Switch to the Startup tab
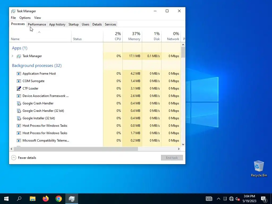This screenshot has height=204, width=272. pyautogui.click(x=74, y=24)
